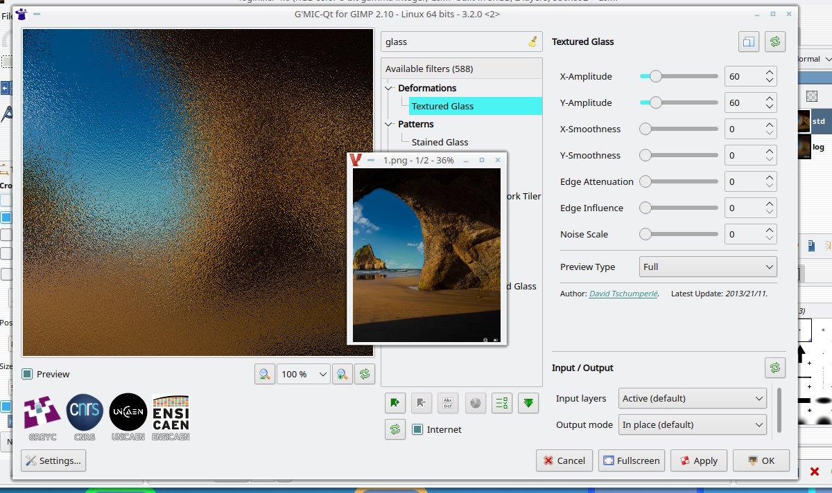Increase X-Smoothness with the up arrow
The image size is (832, 493).
click(770, 125)
